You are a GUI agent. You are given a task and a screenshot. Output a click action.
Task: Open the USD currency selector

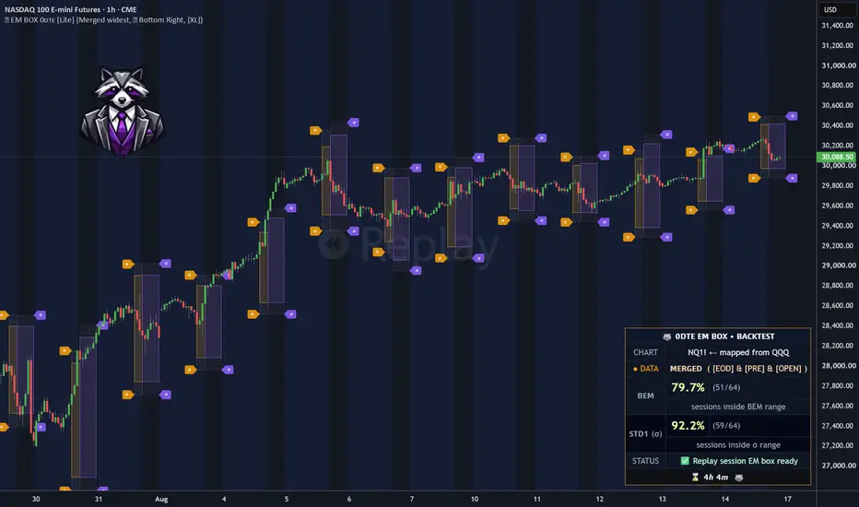click(x=830, y=9)
